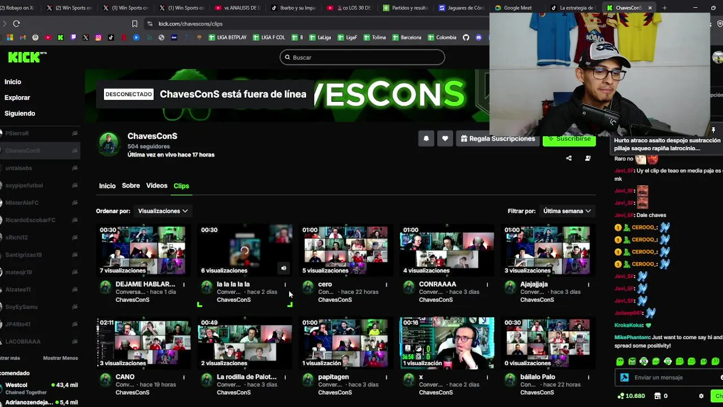Image resolution: width=723 pixels, height=407 pixels.
Task: Open the 'Filtrar por' Última semana dropdown
Action: click(567, 211)
